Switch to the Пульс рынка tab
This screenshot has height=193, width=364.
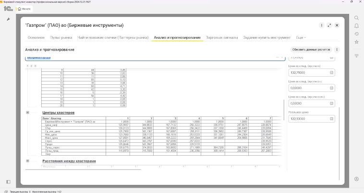[x=61, y=37]
